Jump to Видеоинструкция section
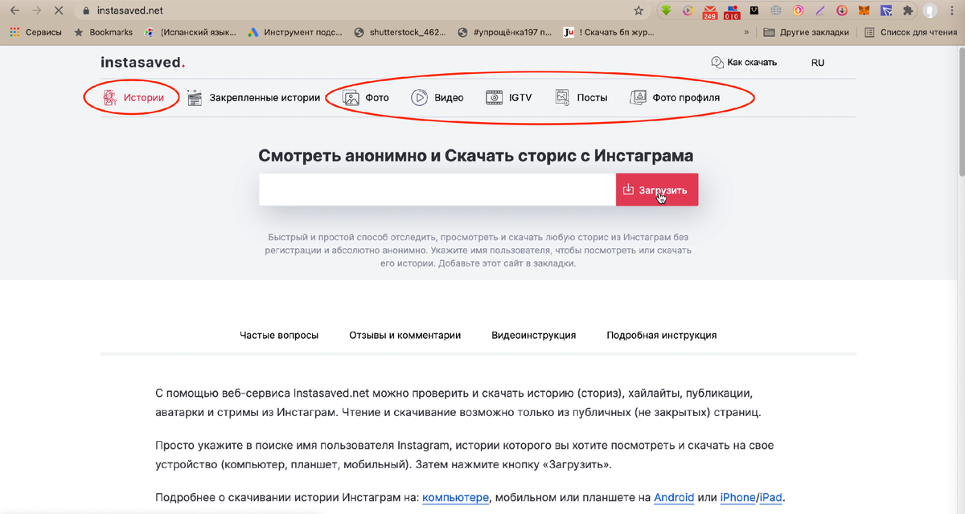The width and height of the screenshot is (965, 514). click(x=533, y=335)
